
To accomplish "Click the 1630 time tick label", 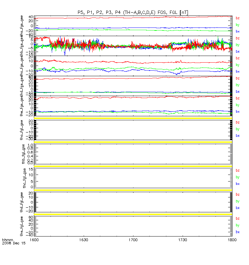I will [84, 240].
